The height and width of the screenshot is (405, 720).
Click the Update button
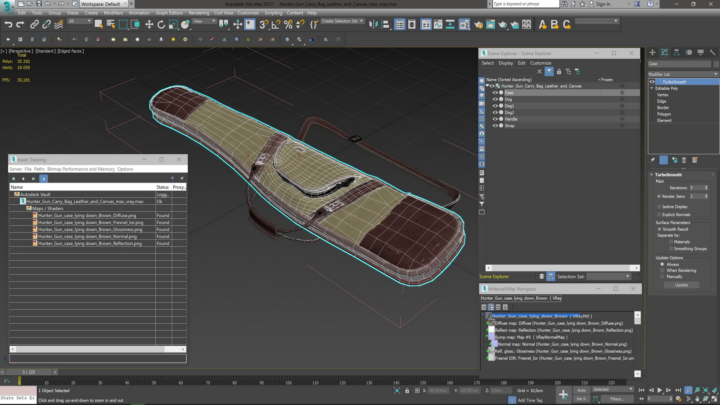point(681,285)
